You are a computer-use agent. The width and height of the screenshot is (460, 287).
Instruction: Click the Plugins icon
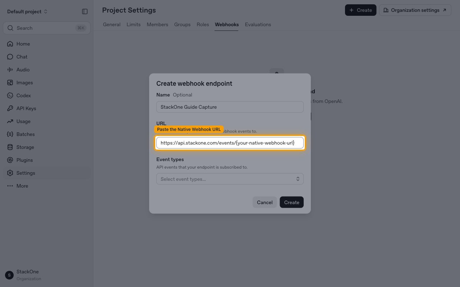[10, 160]
